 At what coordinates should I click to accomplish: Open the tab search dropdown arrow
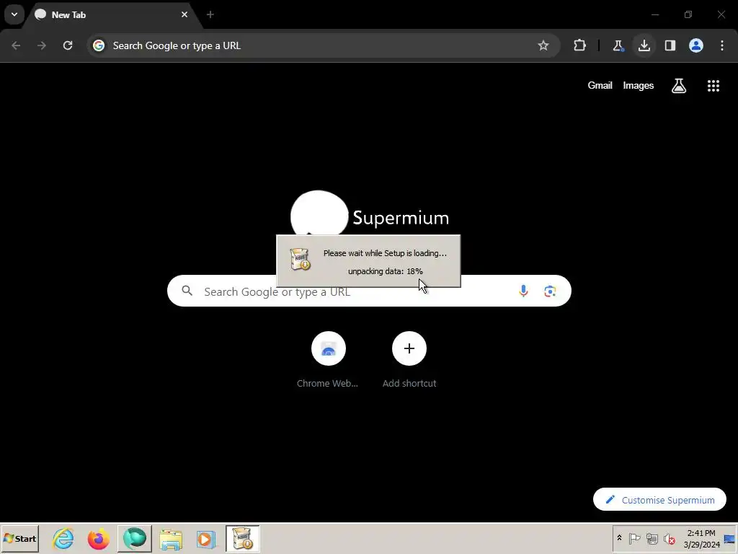(14, 14)
